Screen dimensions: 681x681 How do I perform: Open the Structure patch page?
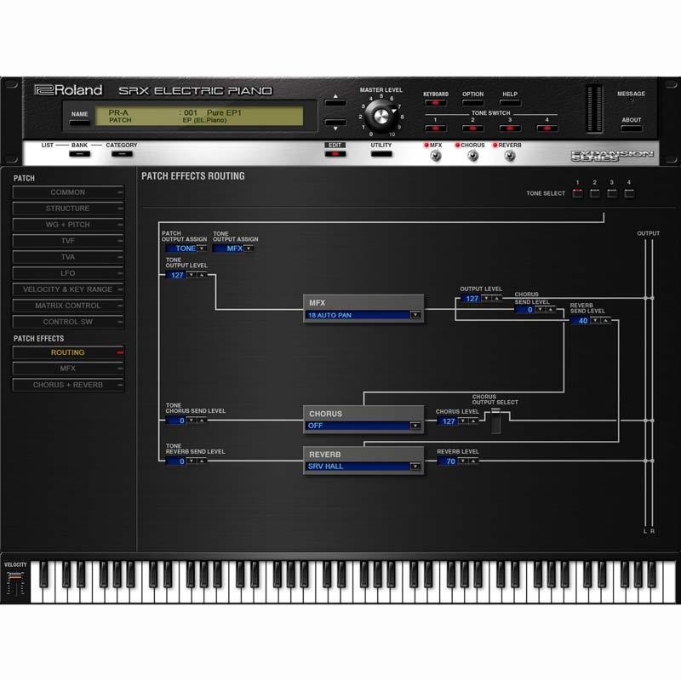click(x=68, y=209)
